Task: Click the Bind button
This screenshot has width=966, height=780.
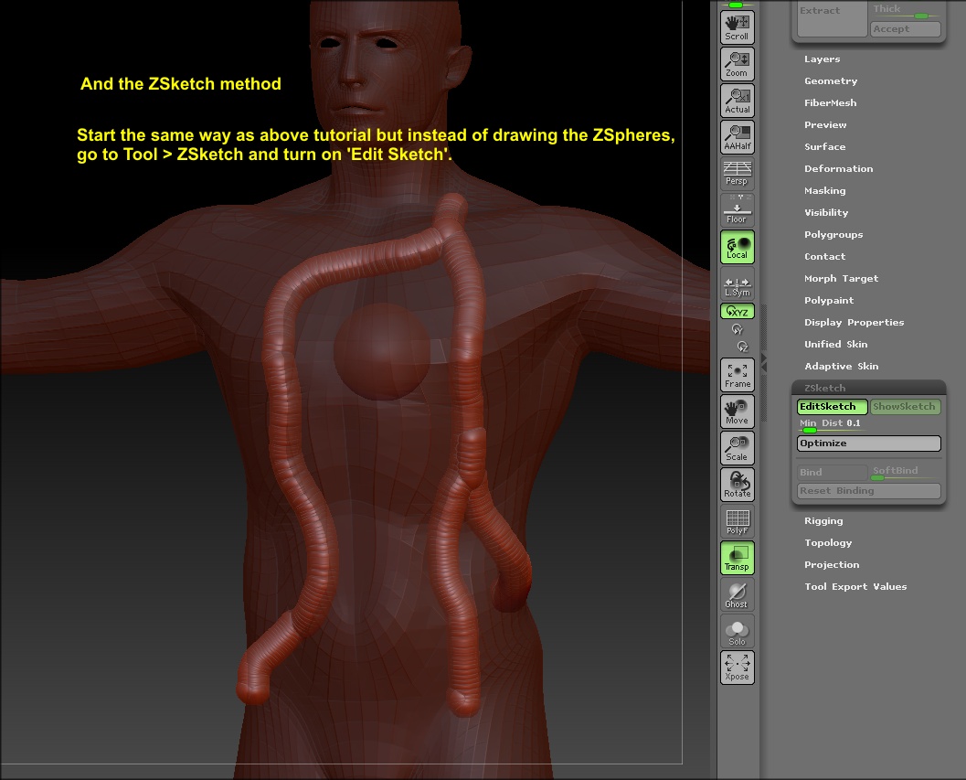Action: [833, 473]
